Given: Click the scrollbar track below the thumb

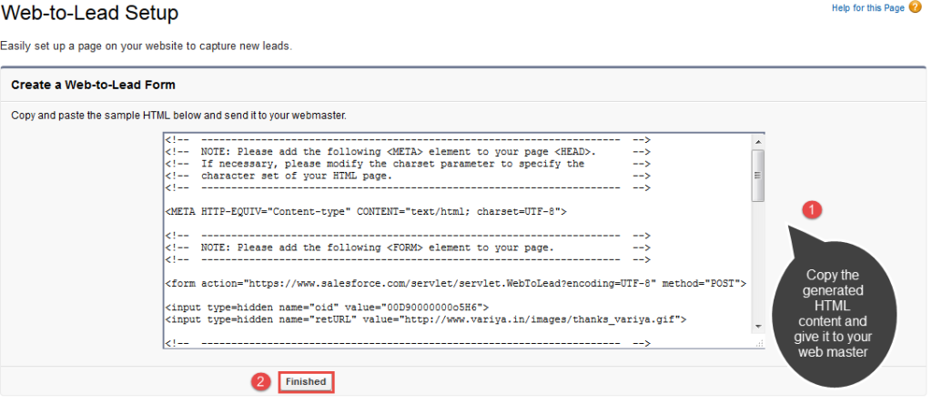Looking at the screenshot, I should click(x=757, y=264).
